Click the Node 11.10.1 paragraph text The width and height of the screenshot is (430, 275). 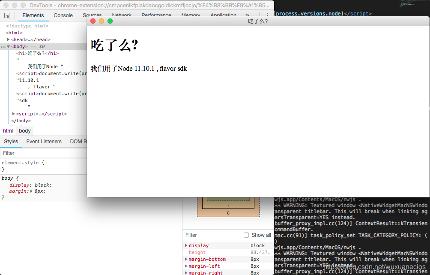139,68
